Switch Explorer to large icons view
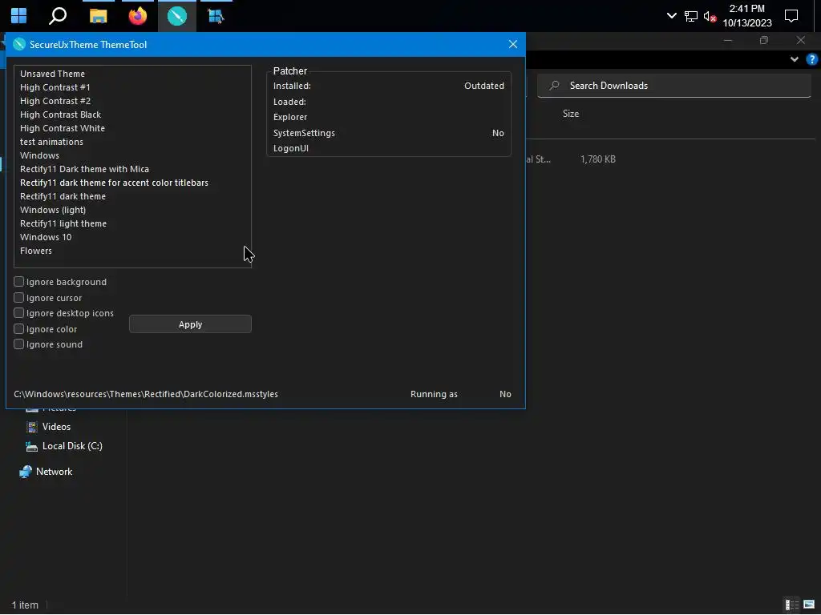821x615 pixels. [x=809, y=605]
